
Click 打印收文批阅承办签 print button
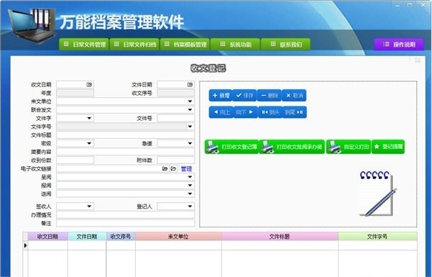[x=292, y=147]
